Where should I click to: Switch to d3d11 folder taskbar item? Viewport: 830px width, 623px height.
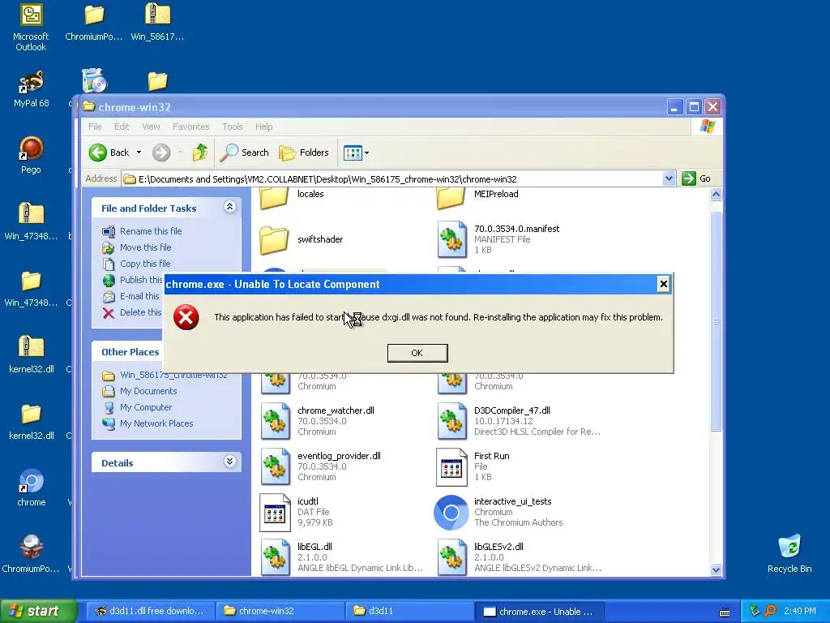(x=410, y=611)
